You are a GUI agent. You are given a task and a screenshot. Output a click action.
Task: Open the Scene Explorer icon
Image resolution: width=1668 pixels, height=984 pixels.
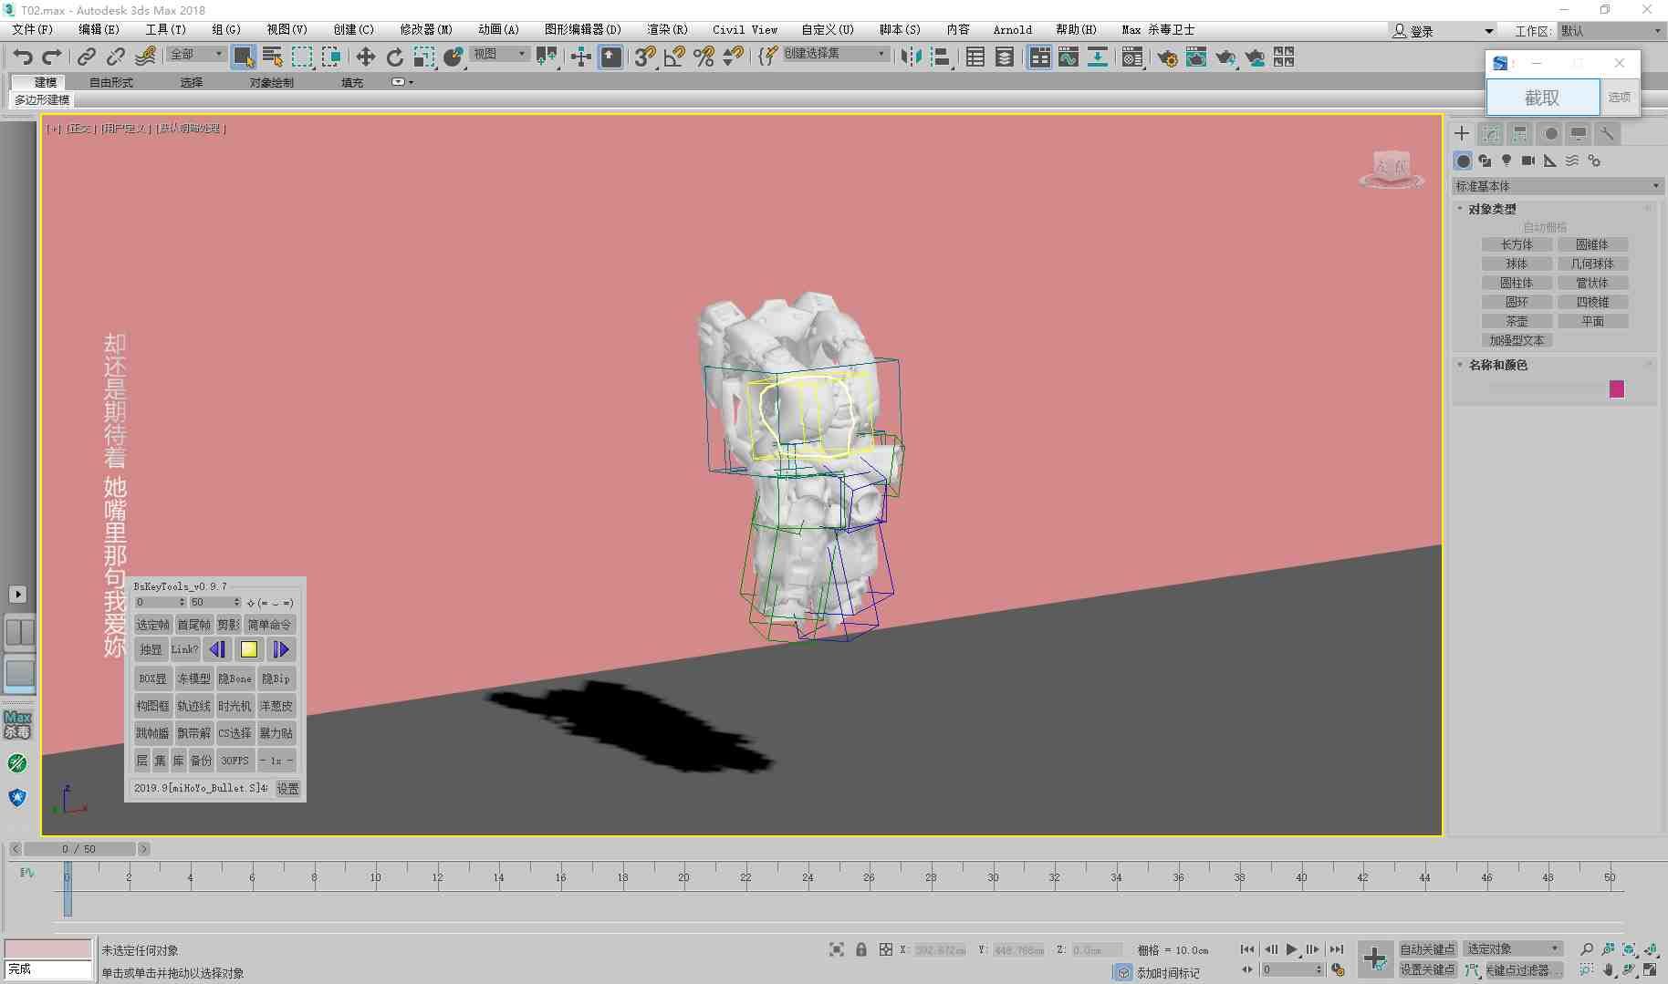coord(975,57)
